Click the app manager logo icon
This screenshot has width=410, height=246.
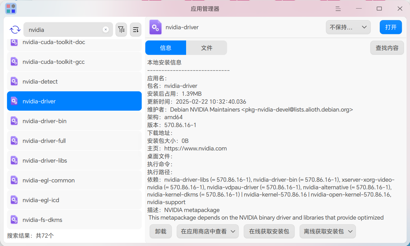tap(11, 9)
